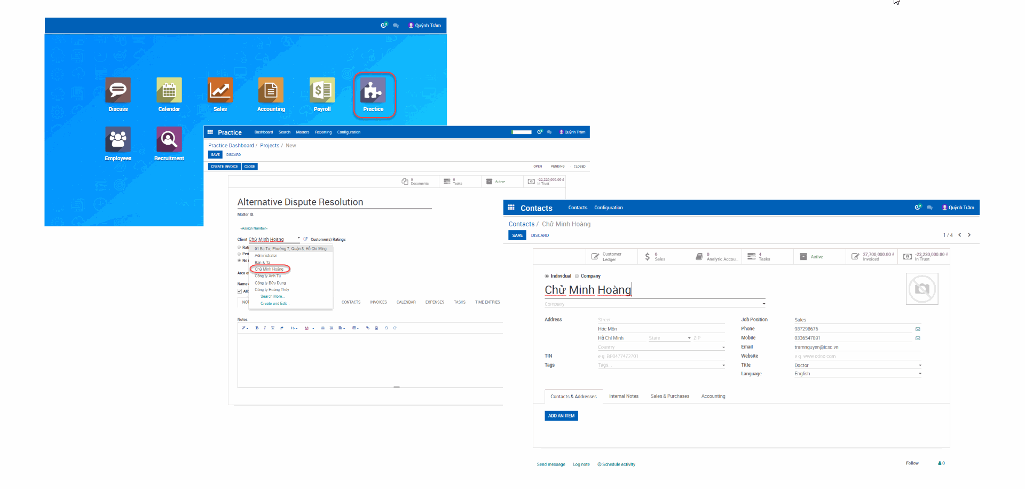Click the contact photo placeholder thumbnail
Screen dimensions: 1025x489
922,289
